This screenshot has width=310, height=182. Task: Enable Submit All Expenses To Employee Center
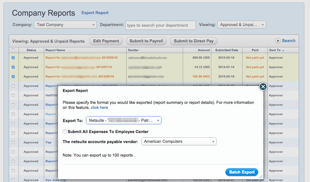click(65, 132)
